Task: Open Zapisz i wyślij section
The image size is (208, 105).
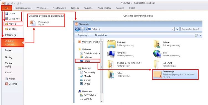Action: [9, 65]
